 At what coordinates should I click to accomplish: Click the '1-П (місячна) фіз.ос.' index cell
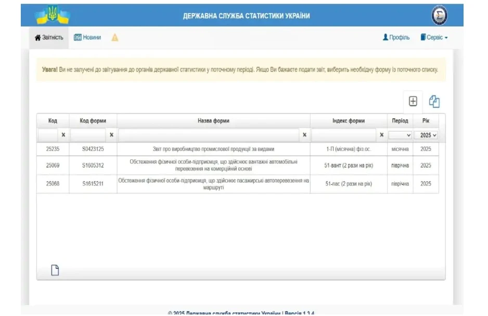[x=349, y=149]
